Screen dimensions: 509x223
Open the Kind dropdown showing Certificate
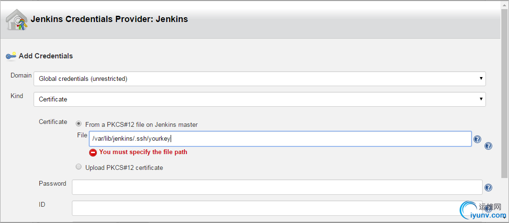[260, 99]
